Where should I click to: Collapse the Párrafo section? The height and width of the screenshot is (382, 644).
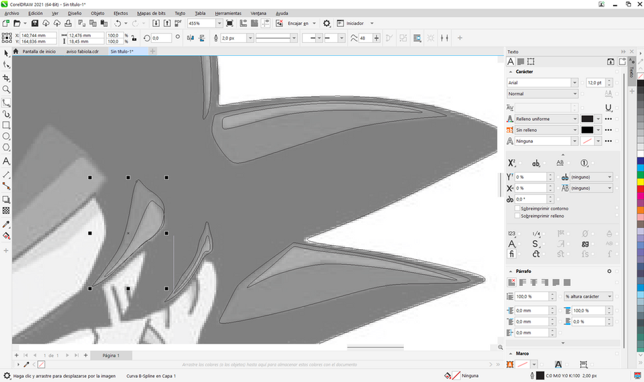tap(510, 272)
